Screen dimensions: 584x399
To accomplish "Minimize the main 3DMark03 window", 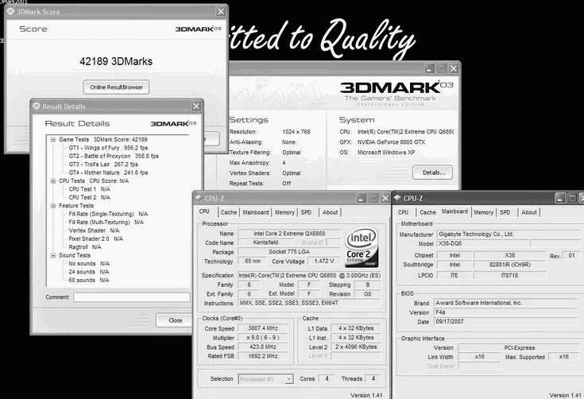I will [430, 68].
